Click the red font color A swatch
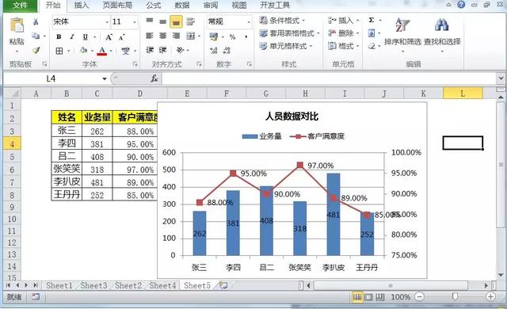The height and width of the screenshot is (309, 507). (102, 51)
